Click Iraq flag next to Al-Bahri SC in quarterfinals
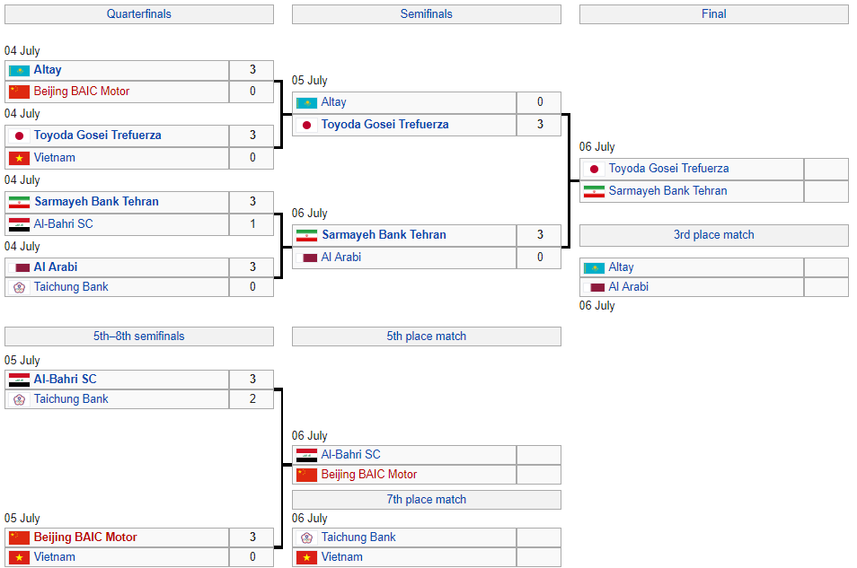This screenshot has width=857, height=568. coord(19,224)
